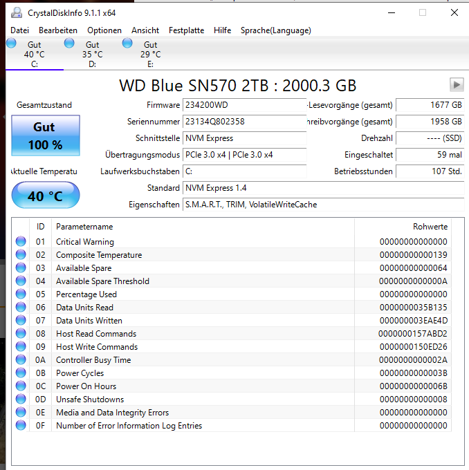Click the status orb beside Data Units Read

[21, 308]
